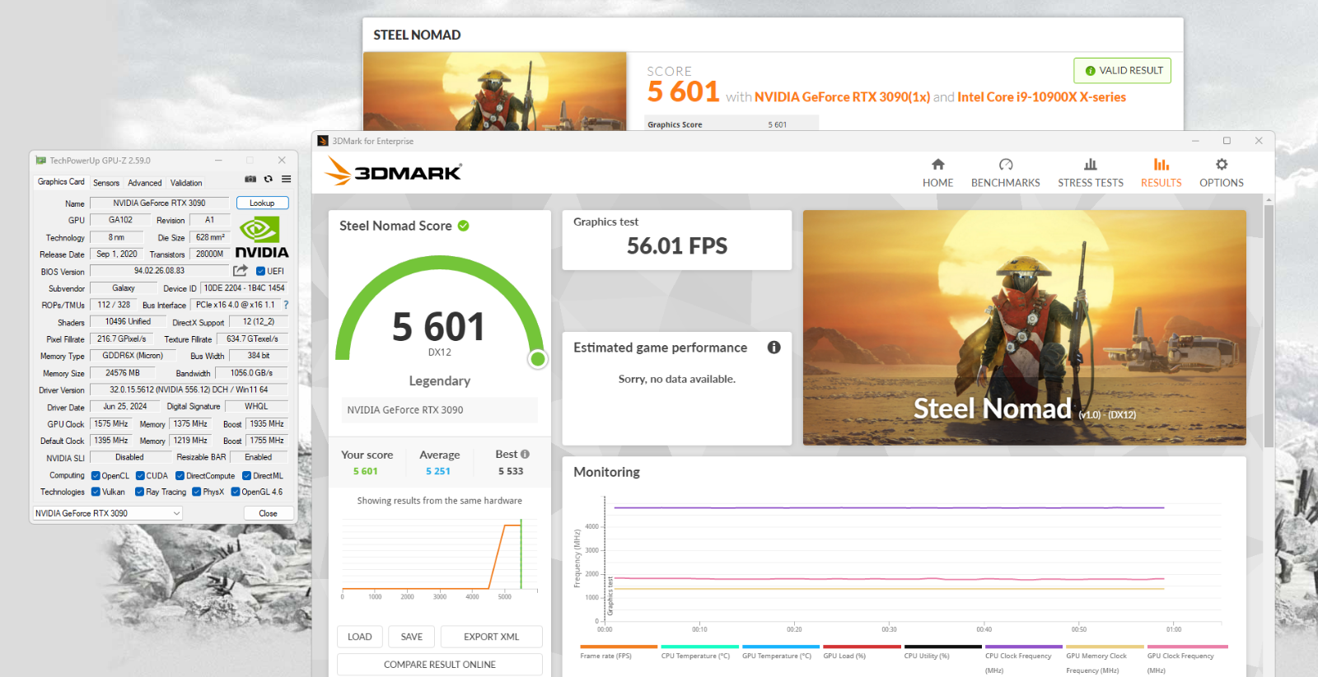Toggle the CUDA checkbox

point(140,475)
